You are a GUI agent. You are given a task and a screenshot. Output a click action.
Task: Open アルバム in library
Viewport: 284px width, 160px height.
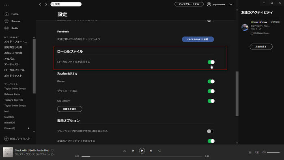[x=9, y=59]
